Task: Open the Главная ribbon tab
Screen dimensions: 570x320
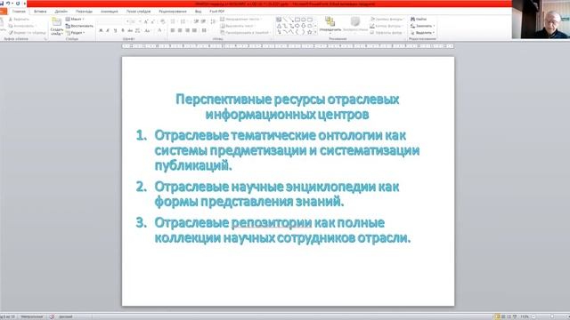Action: (19, 12)
